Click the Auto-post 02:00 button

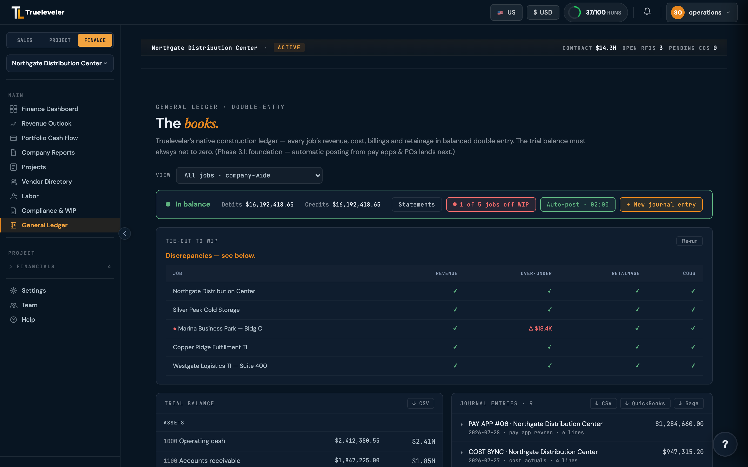click(577, 204)
